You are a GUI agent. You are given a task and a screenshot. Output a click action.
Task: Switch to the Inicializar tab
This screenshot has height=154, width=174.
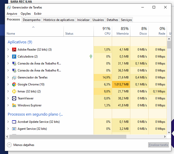(83, 20)
